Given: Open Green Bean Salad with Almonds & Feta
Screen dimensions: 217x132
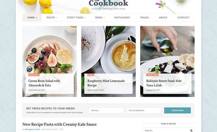Looking at the screenshot, I should tap(44, 83).
